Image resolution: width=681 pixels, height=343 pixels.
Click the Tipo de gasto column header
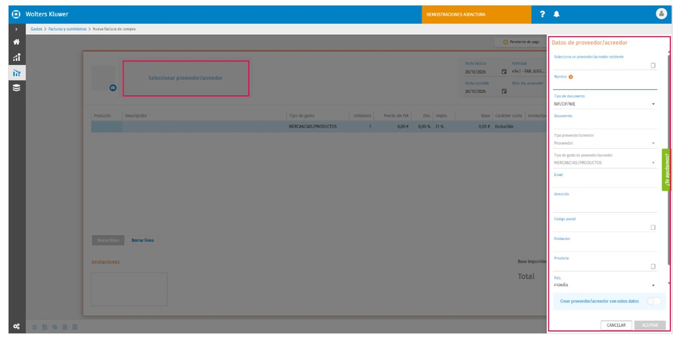[302, 116]
